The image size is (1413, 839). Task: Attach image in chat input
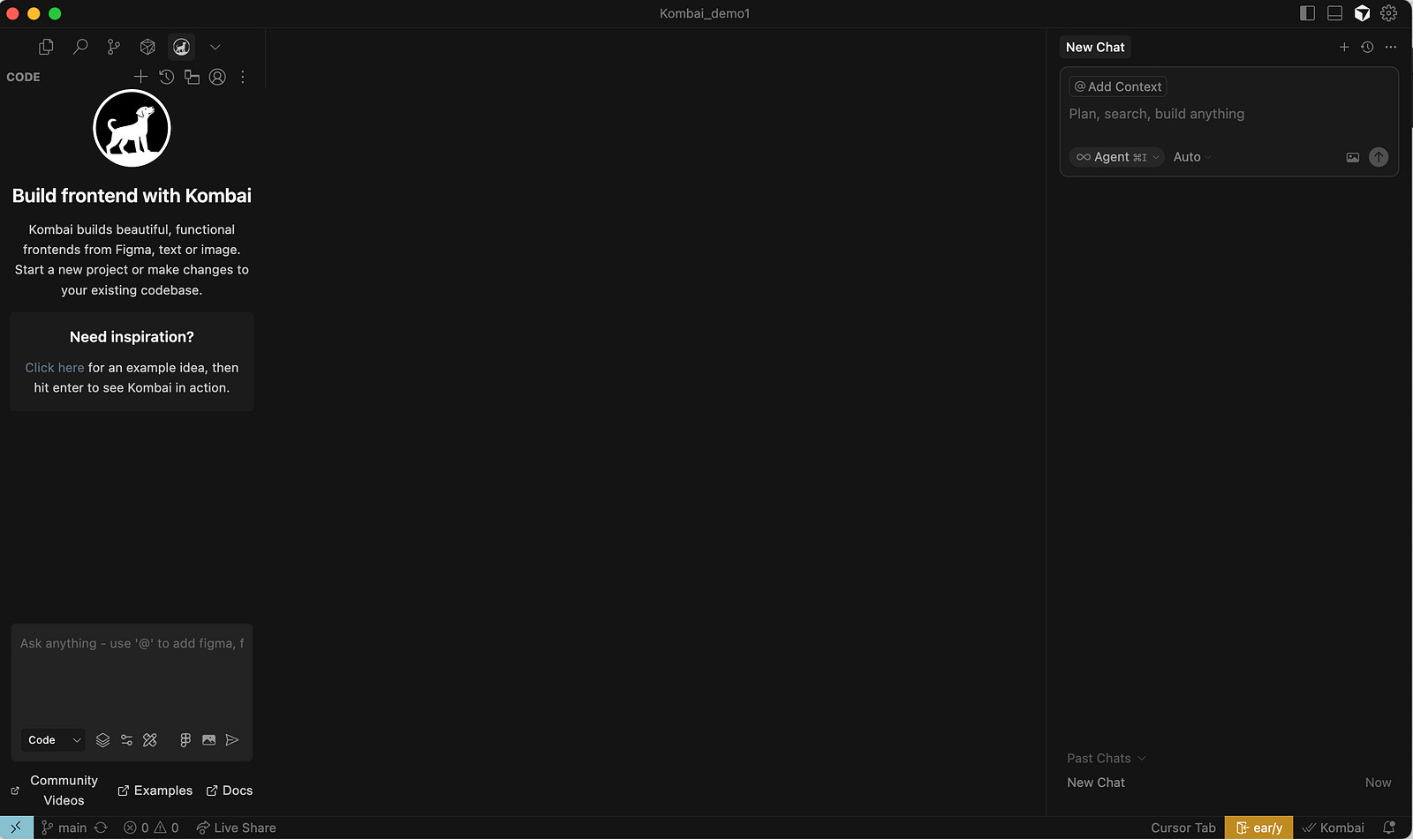pyautogui.click(x=1352, y=157)
